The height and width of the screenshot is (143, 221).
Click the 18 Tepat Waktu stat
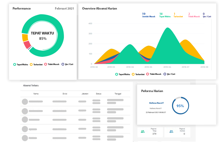165,15
